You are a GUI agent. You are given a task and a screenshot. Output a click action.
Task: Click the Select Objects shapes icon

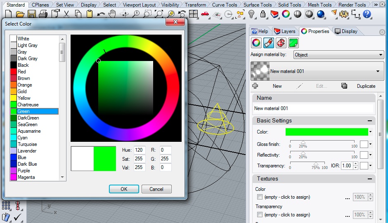pyautogui.click(x=240, y=14)
